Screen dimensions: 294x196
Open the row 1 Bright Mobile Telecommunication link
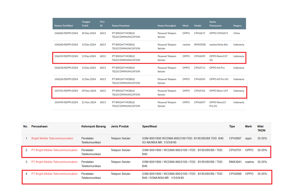pyautogui.click(x=52, y=138)
